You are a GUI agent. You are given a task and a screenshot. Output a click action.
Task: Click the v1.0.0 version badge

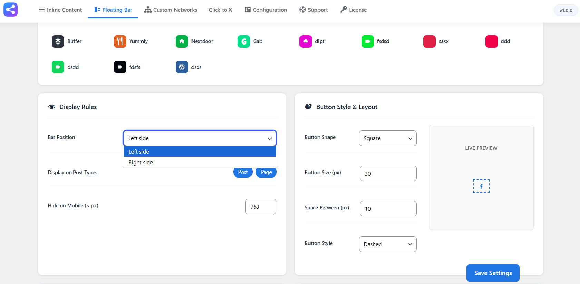566,10
